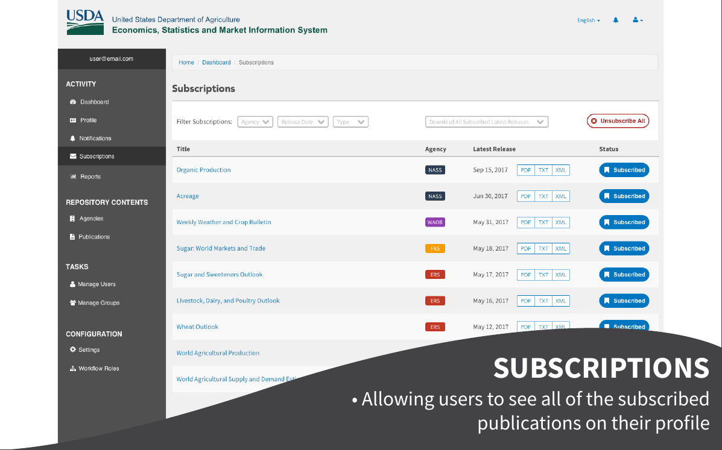The width and height of the screenshot is (722, 450).
Task: Download Sugar: World Markets and Trade PDF
Action: [526, 249]
